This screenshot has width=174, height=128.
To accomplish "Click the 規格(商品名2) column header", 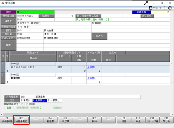I will pos(72,53).
